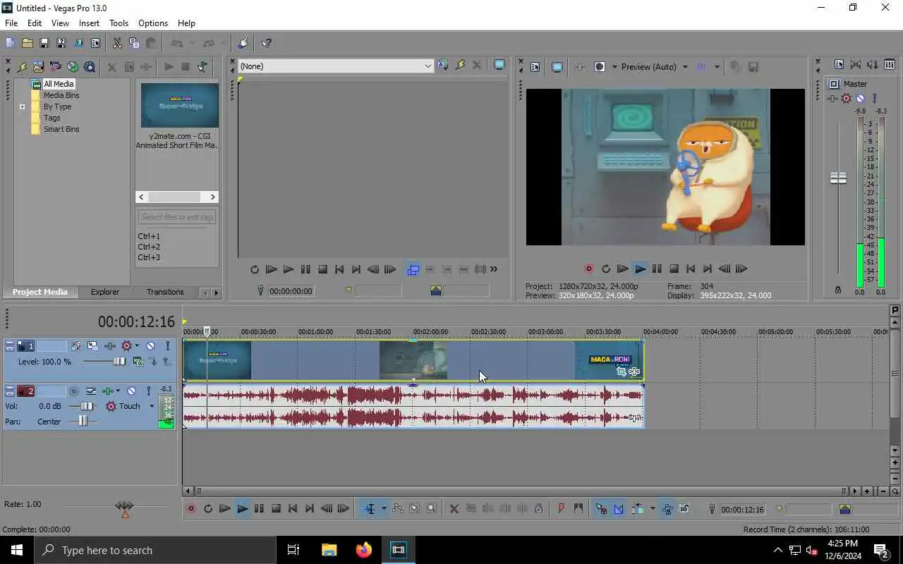Image resolution: width=903 pixels, height=564 pixels.
Task: Click the audio track Pan slider handle
Action: click(x=83, y=421)
